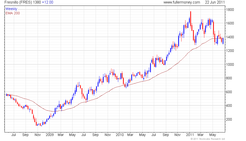This screenshot has height=141, width=246.
Task: Click the 1600 price axis label
Action: tap(230, 23)
